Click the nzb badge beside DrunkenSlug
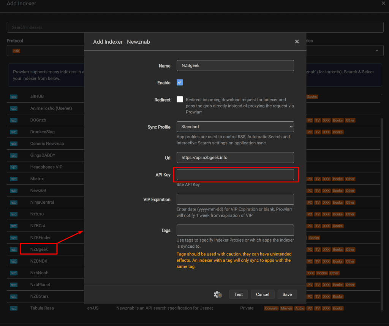 [x=14, y=132]
